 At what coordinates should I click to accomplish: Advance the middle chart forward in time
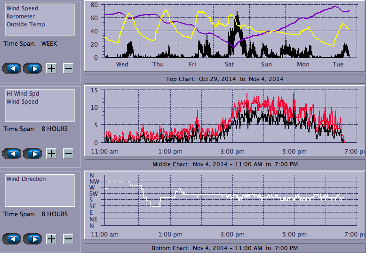click(x=32, y=154)
